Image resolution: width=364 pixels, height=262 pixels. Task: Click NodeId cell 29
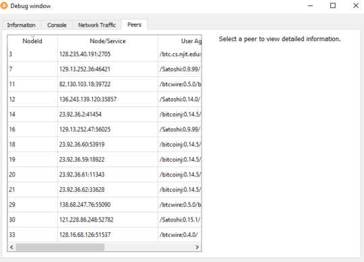tap(32, 205)
